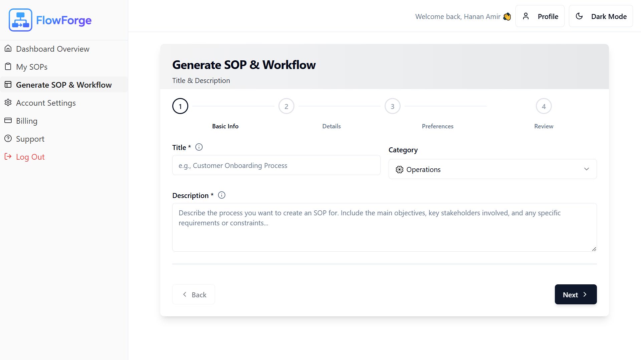This screenshot has height=360, width=641.
Task: Click the Description info icon
Action: (x=222, y=195)
